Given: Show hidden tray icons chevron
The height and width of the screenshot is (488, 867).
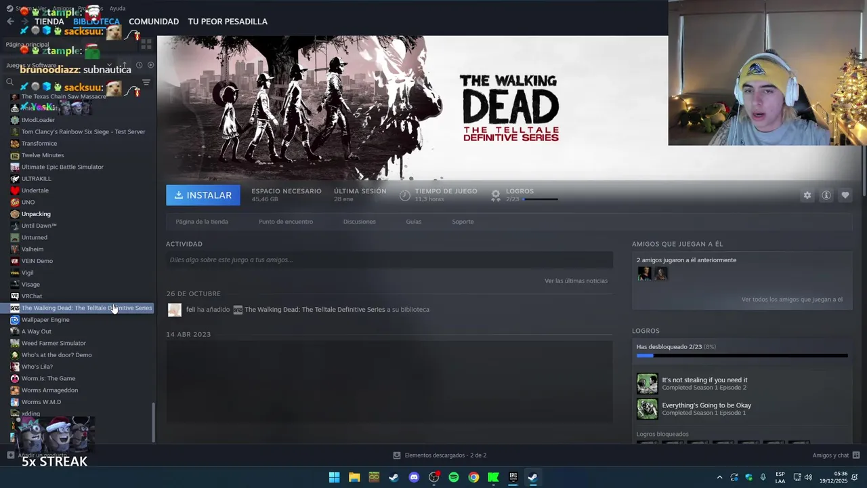Looking at the screenshot, I should click(719, 477).
